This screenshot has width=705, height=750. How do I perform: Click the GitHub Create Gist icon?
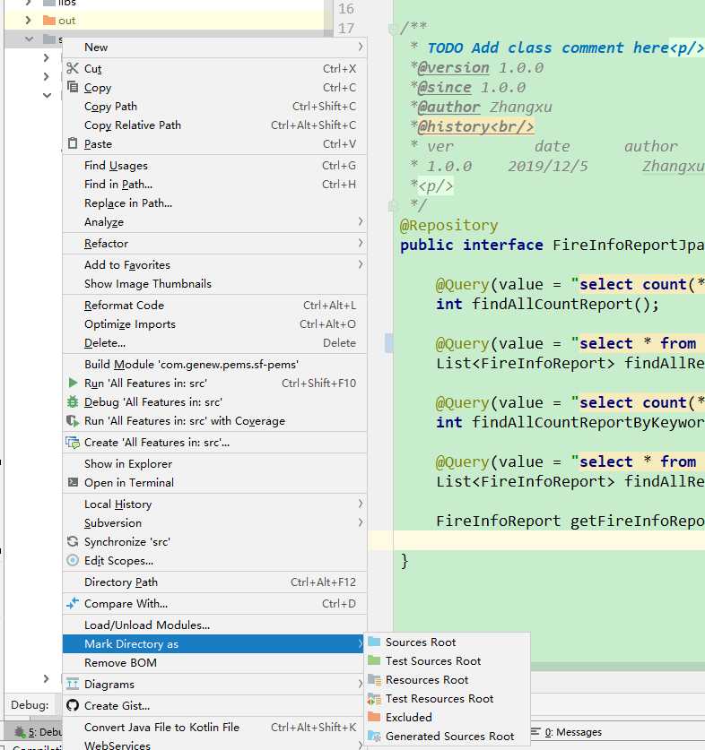pos(73,705)
